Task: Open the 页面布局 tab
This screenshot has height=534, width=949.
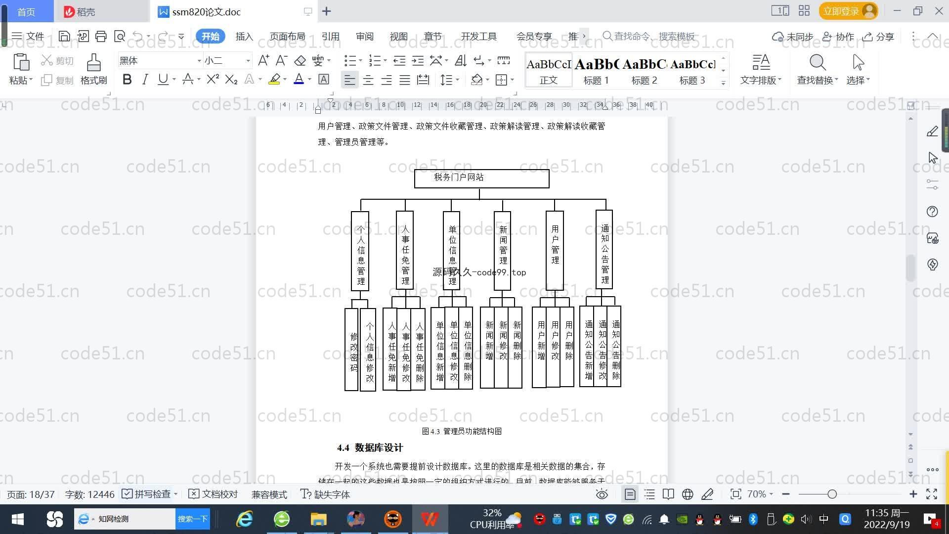Action: pyautogui.click(x=287, y=37)
